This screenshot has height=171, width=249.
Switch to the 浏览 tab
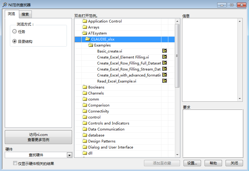point(12,14)
